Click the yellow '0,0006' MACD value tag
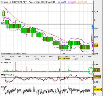The image size is (103, 96). pos(97,77)
